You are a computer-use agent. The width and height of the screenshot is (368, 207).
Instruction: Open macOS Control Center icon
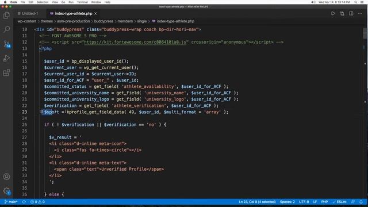click(x=362, y=2)
